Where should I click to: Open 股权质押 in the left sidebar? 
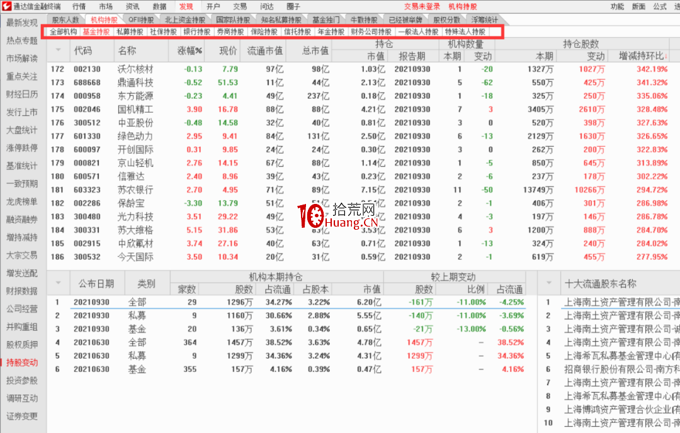(21, 345)
